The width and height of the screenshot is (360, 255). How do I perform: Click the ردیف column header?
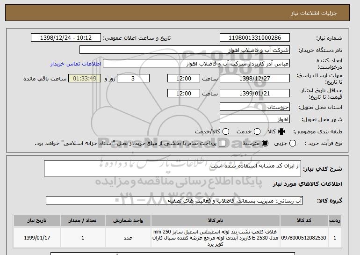335,220
